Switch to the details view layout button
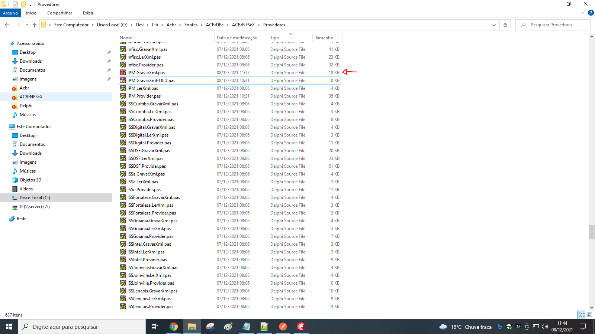The height and width of the screenshot is (334, 595). (581, 315)
